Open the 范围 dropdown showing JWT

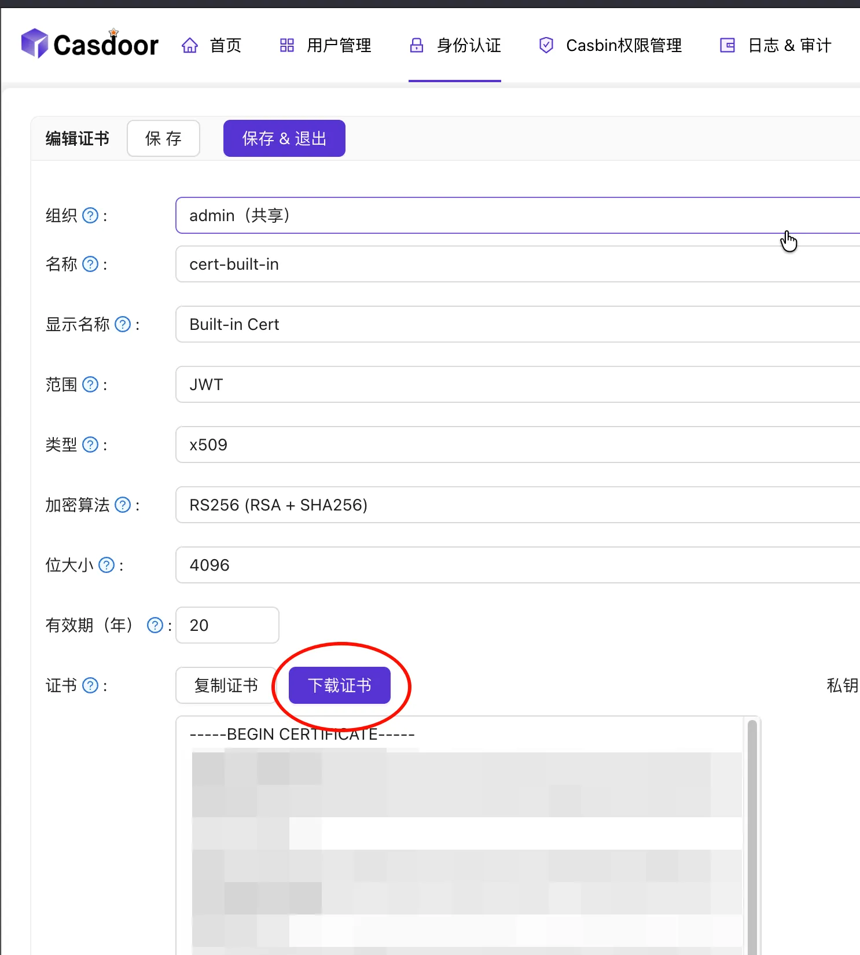point(515,385)
